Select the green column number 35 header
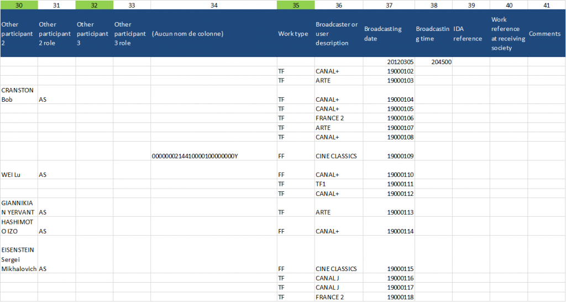Screen dimensions: 566x302 click(x=296, y=5)
